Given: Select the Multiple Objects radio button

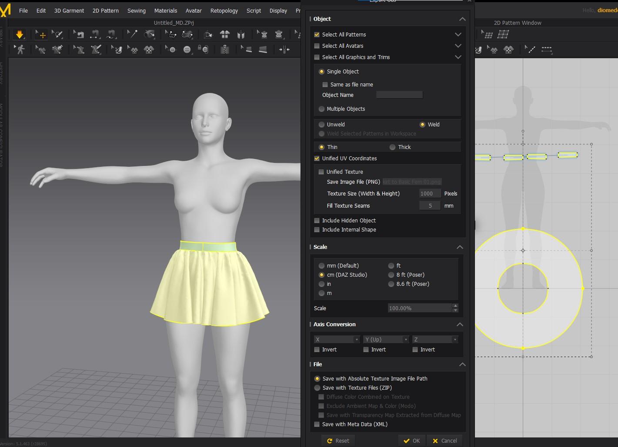Looking at the screenshot, I should [322, 109].
